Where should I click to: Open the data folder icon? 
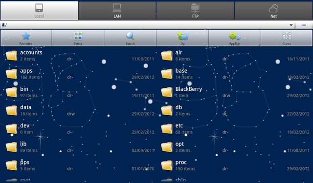tap(11, 110)
